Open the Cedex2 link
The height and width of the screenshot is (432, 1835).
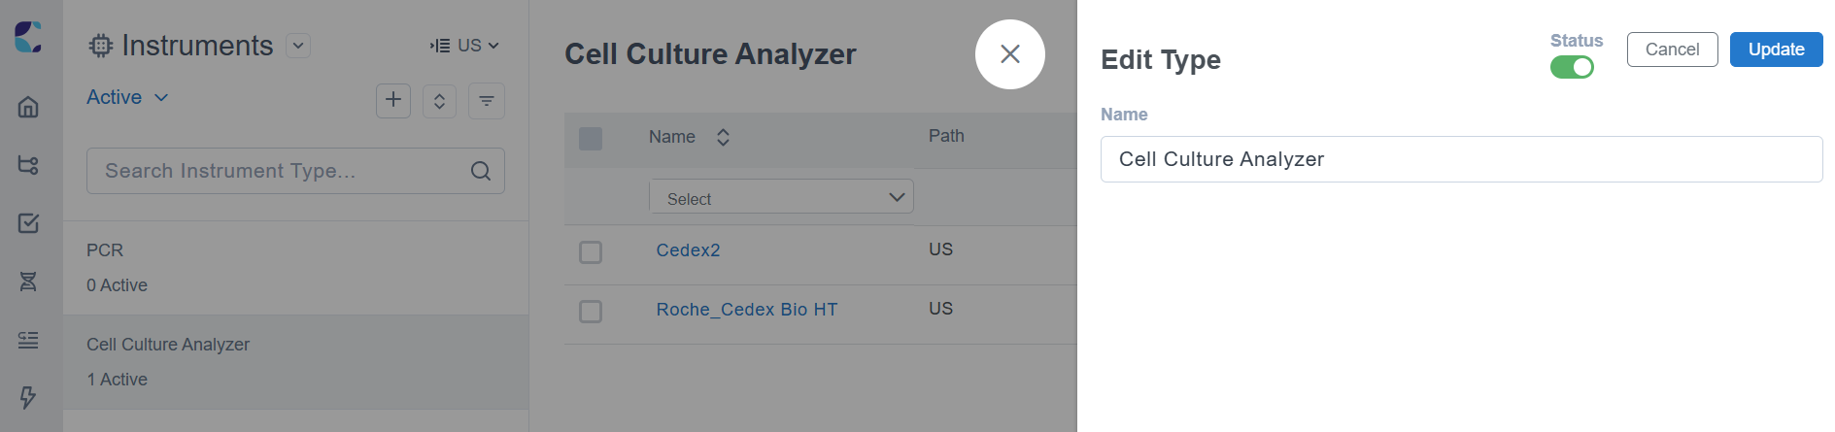[x=688, y=250]
